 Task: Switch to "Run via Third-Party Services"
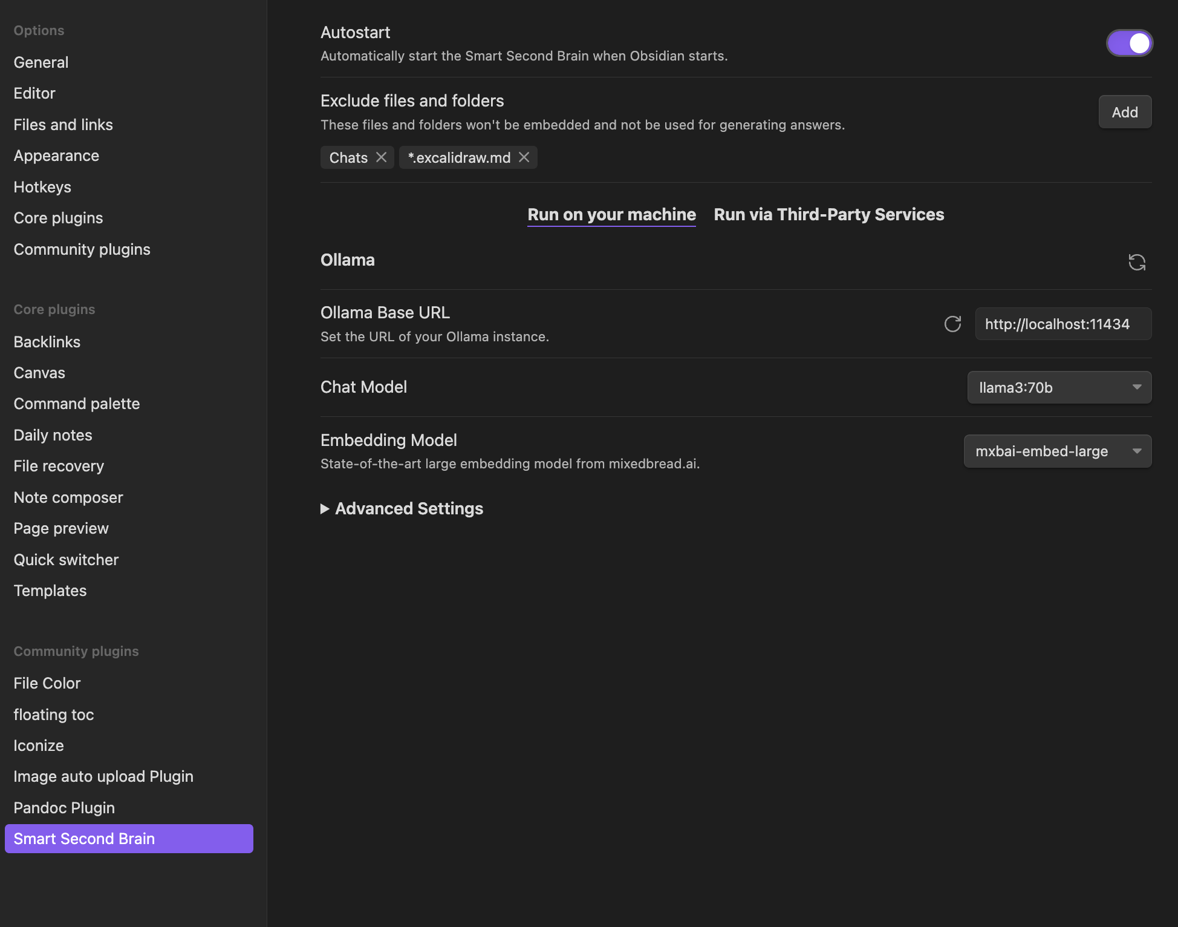pos(828,214)
